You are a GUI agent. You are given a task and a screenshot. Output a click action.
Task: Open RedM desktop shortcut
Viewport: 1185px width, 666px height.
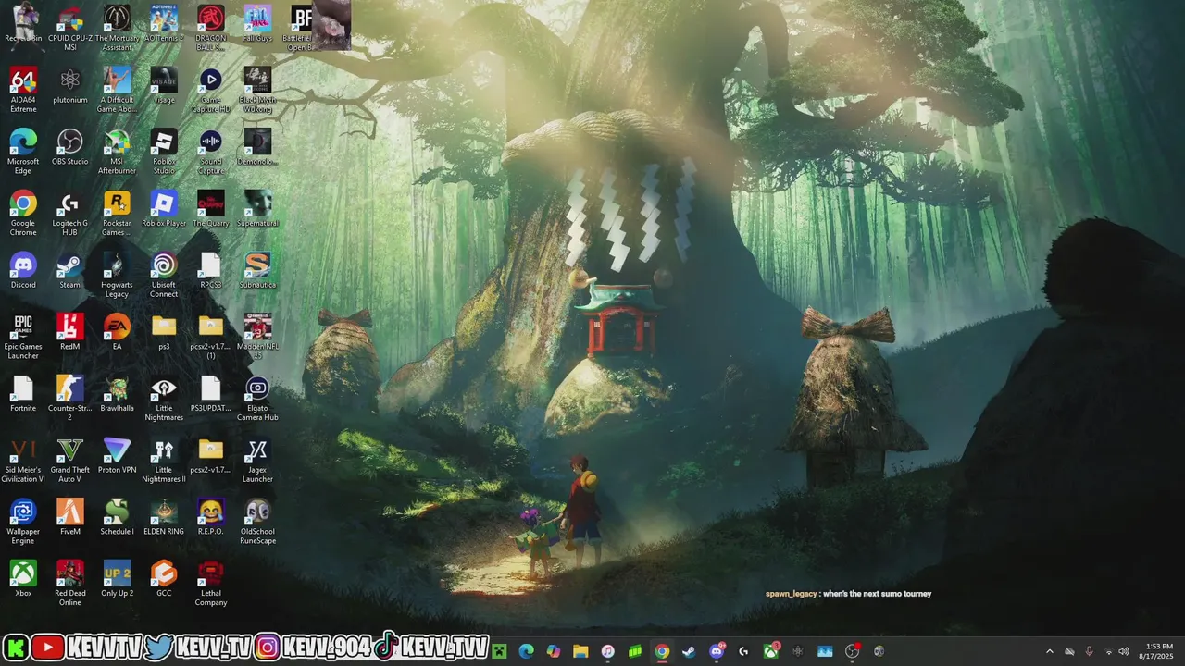coord(70,332)
